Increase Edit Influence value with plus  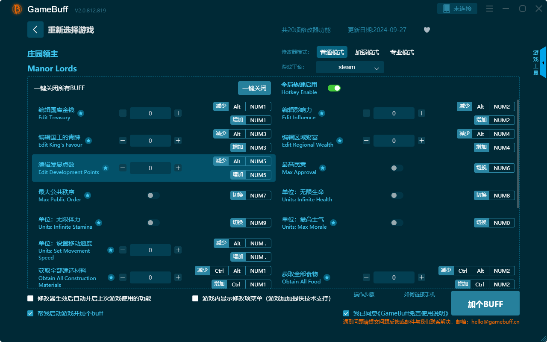click(422, 113)
